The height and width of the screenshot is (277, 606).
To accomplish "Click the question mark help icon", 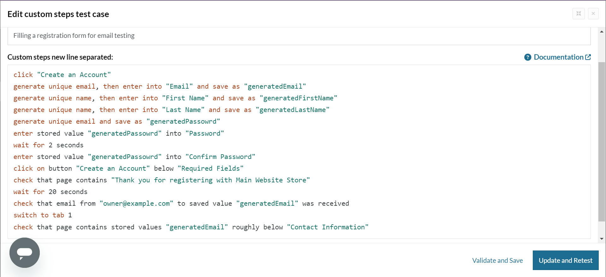I will [527, 57].
